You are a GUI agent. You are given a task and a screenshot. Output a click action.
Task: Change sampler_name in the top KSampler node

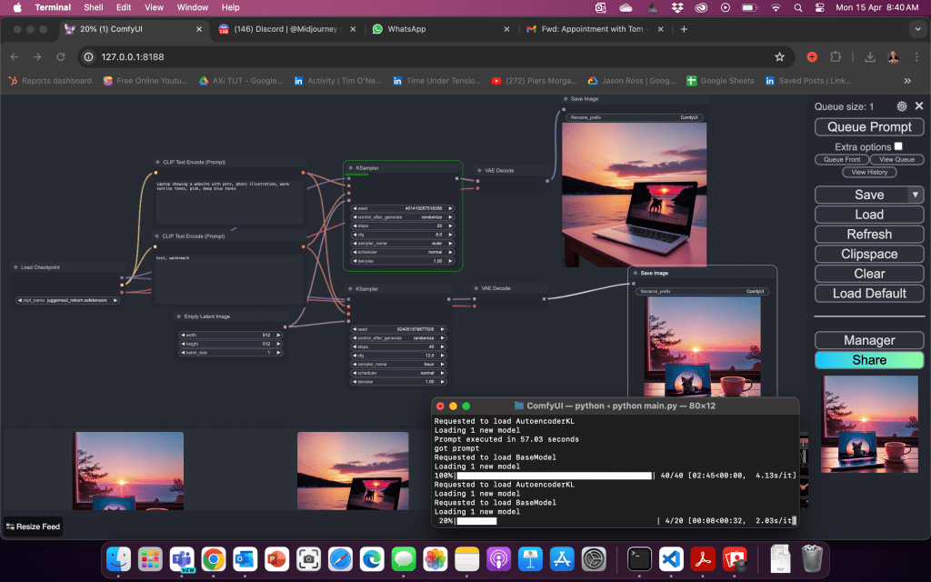point(403,242)
